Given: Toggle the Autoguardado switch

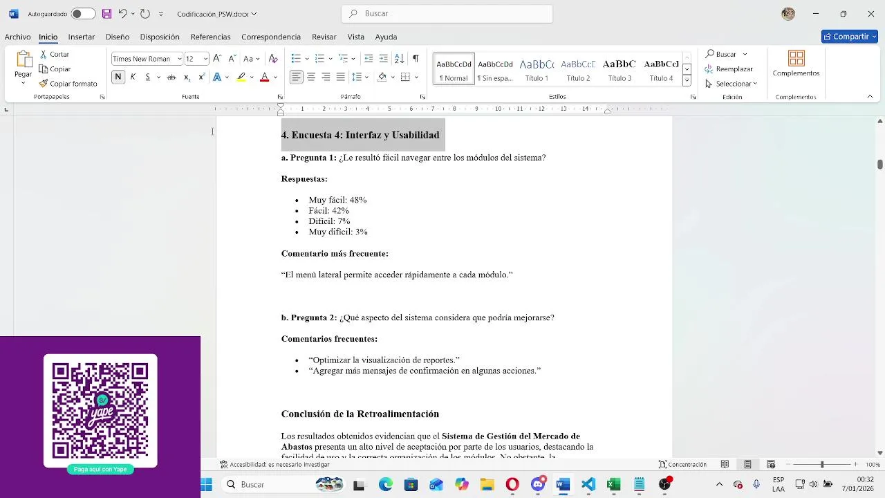Looking at the screenshot, I should point(83,14).
